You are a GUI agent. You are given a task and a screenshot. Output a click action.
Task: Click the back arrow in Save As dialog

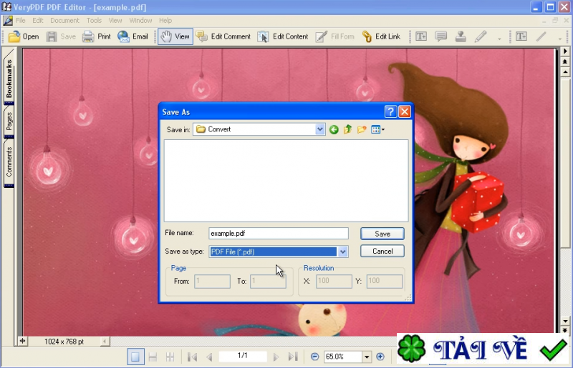[x=334, y=129]
